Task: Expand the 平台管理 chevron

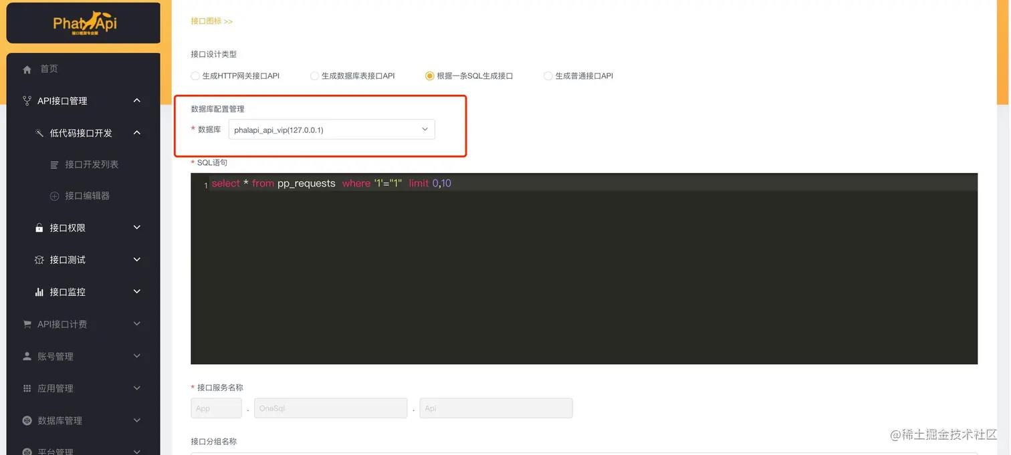Action: 137,452
